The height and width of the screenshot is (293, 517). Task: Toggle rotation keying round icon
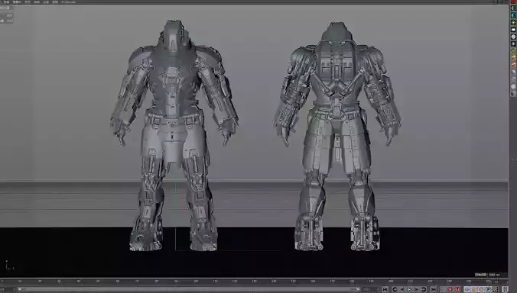coord(481,289)
